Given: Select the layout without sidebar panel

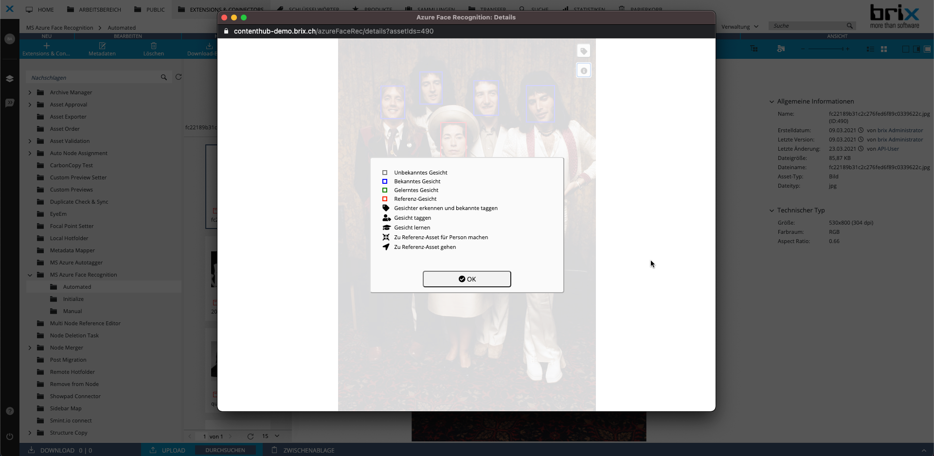Looking at the screenshot, I should tap(906, 49).
